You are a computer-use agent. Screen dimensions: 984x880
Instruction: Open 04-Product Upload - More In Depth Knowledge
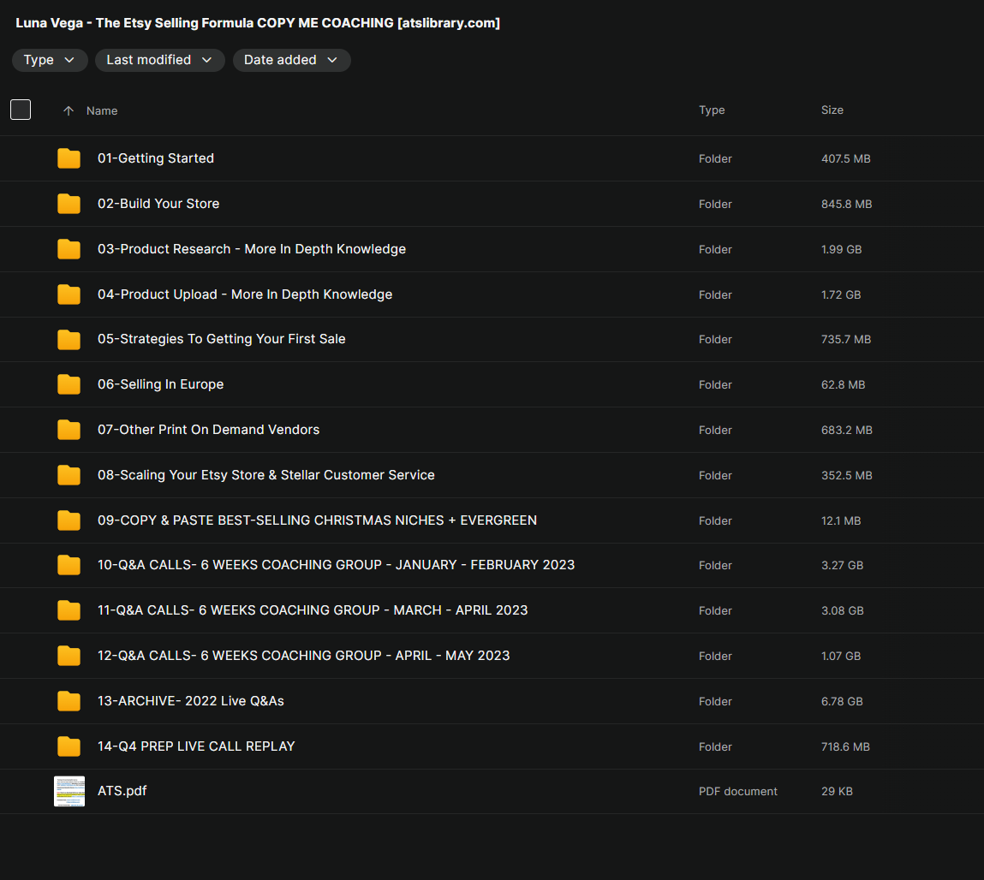coord(245,294)
